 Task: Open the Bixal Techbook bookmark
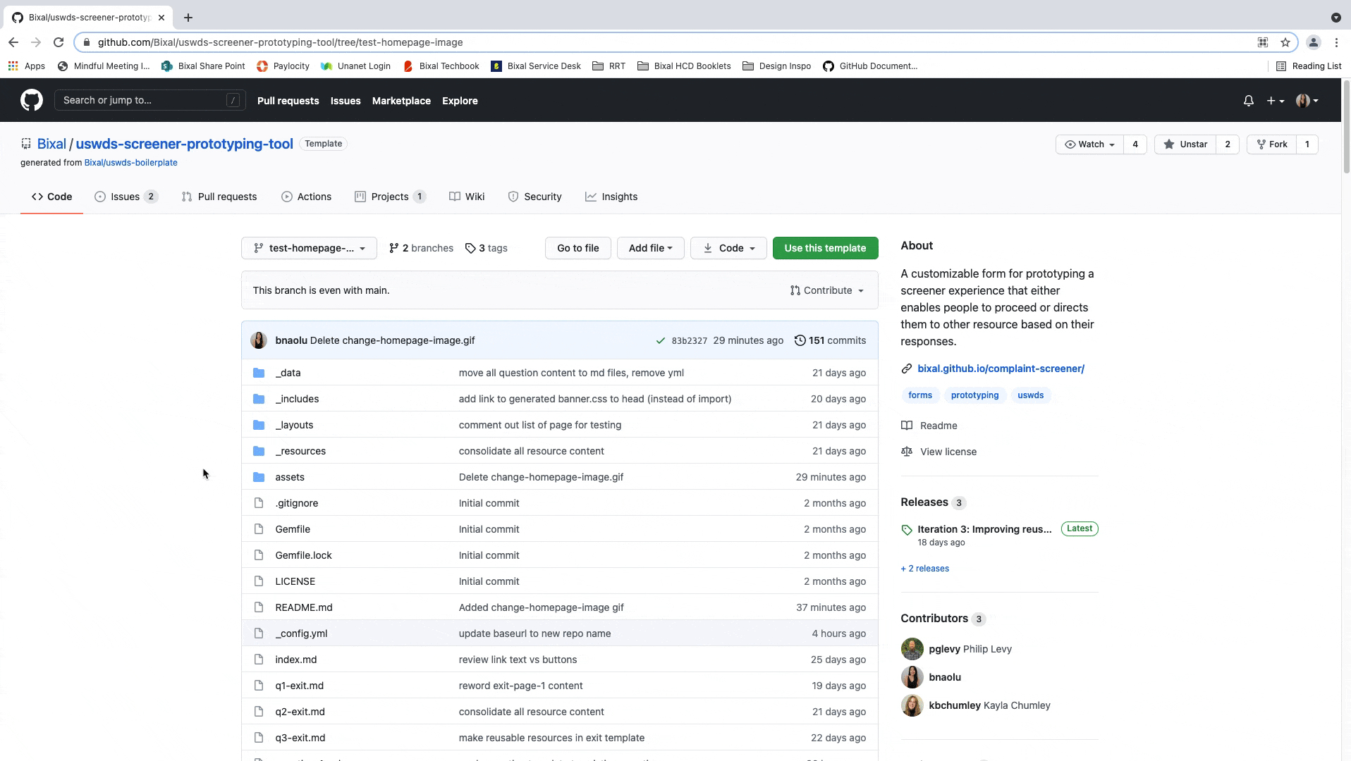(x=441, y=66)
